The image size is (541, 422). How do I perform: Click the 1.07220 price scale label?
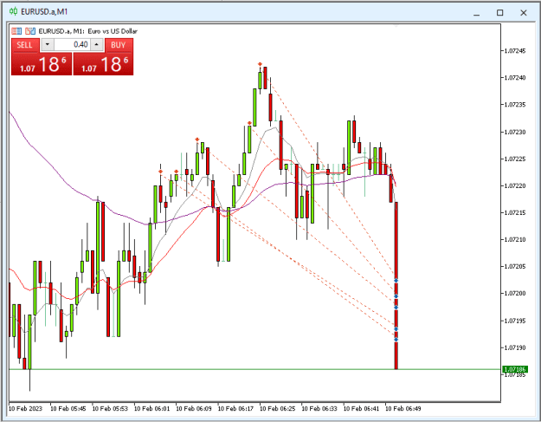click(x=515, y=185)
